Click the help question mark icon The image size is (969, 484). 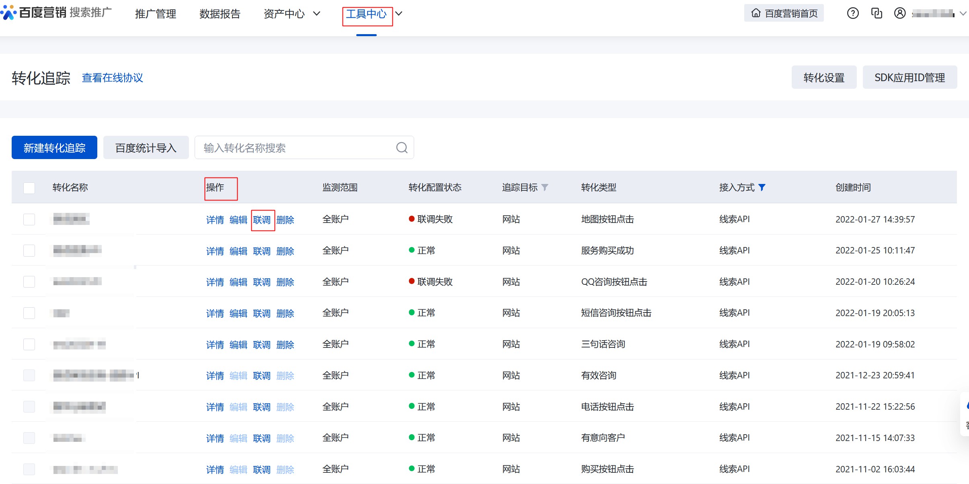tap(852, 13)
